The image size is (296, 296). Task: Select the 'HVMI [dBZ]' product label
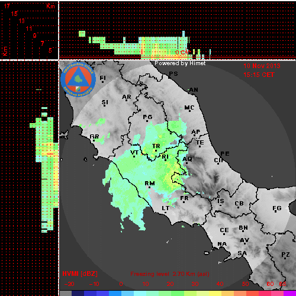tap(80, 274)
